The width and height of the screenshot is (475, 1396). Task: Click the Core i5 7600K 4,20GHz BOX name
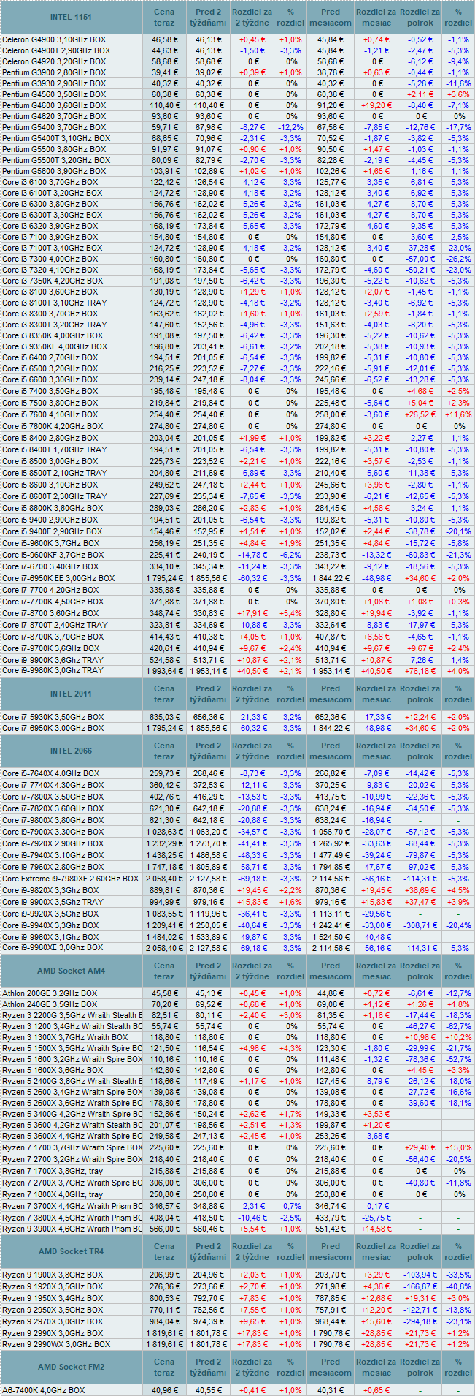tap(53, 425)
